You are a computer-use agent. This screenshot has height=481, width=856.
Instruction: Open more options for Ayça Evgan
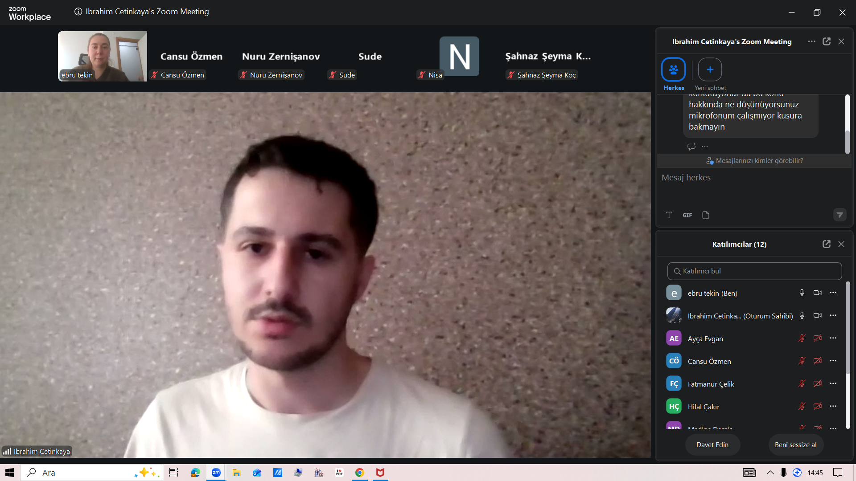(833, 338)
